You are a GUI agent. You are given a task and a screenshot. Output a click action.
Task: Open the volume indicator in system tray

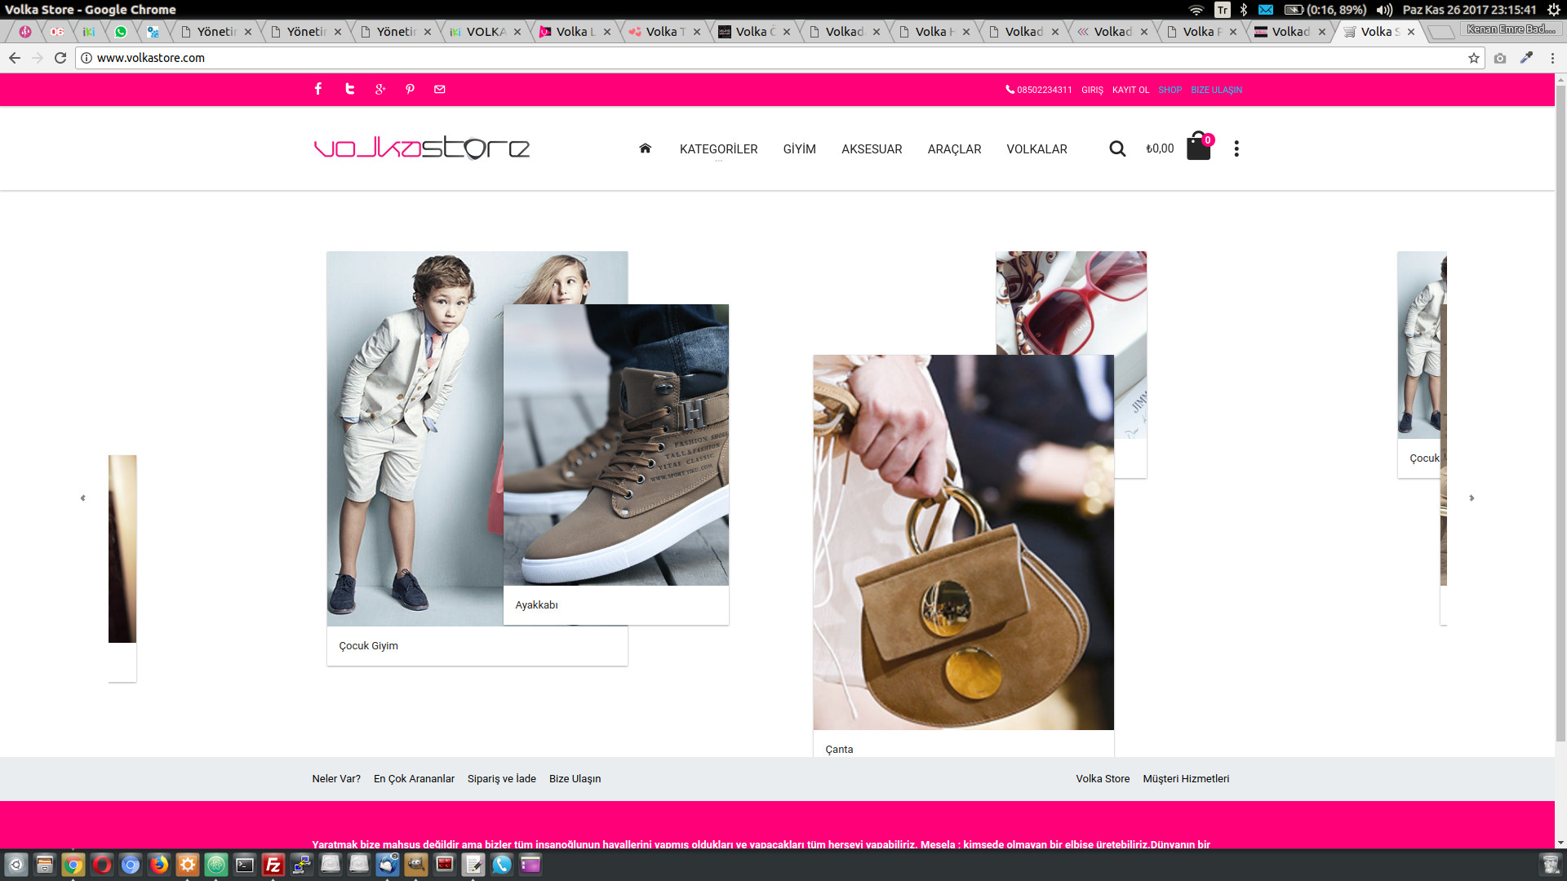coord(1384,10)
